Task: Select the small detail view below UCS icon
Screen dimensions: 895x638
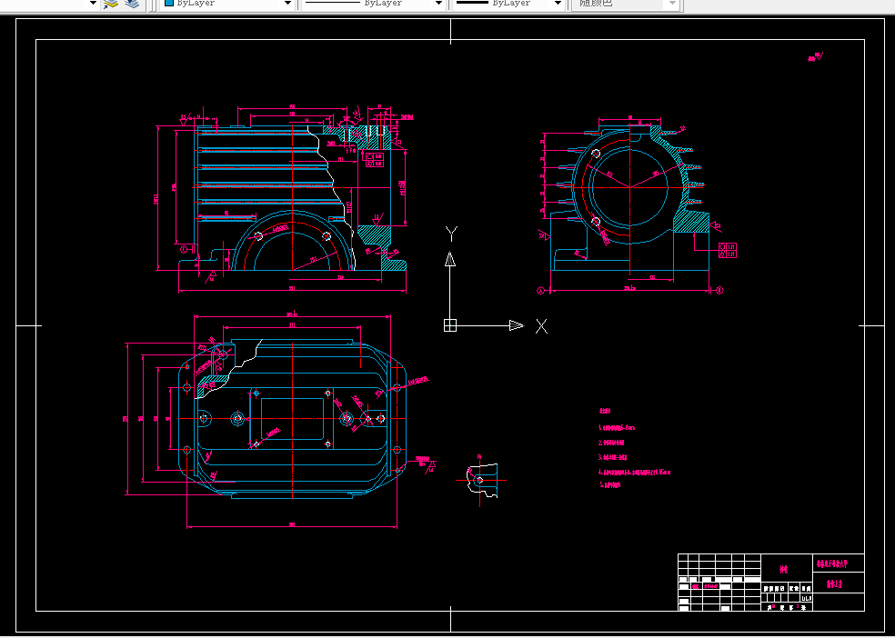Action: pyautogui.click(x=480, y=480)
